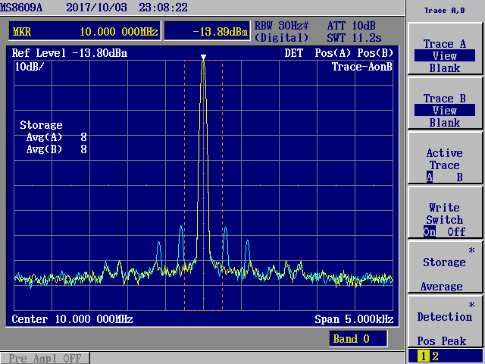Click the MS8609A model label
This screenshot has height=364, width=485.
pyautogui.click(x=21, y=8)
